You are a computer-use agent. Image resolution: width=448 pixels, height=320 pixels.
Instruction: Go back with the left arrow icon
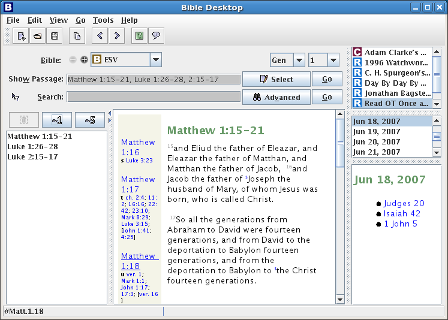[100, 36]
